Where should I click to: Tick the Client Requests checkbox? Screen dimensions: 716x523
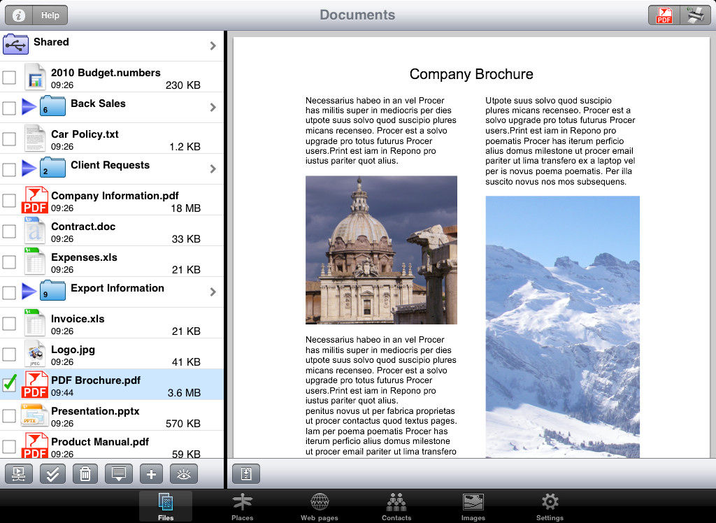coord(9,169)
